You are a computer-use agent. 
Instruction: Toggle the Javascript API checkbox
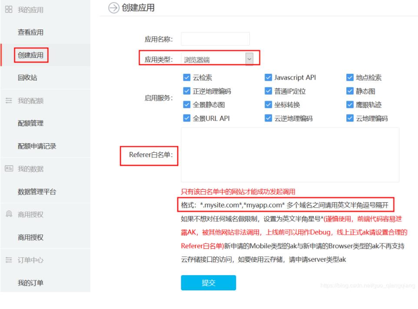pos(268,78)
